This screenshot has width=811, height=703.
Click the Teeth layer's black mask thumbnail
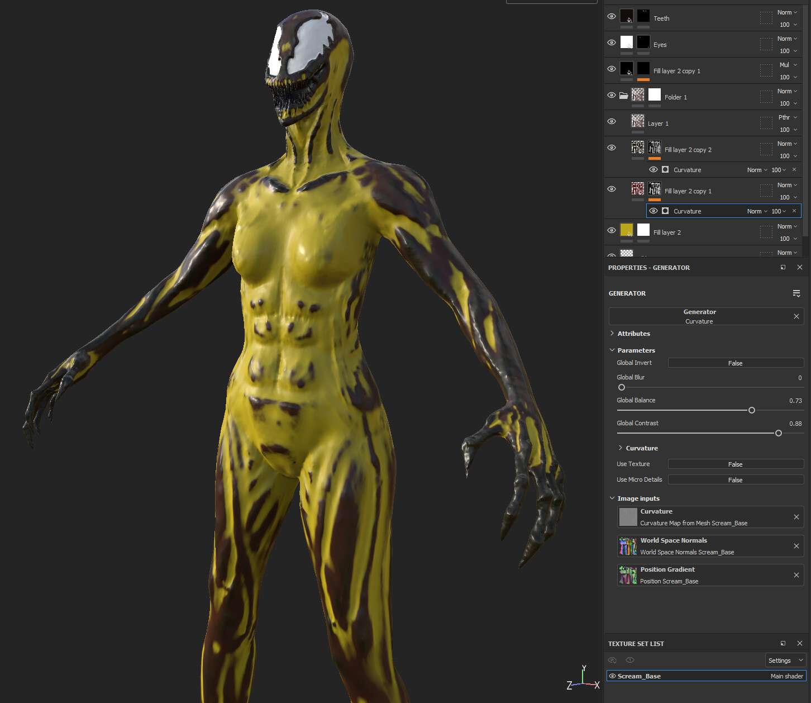click(x=643, y=16)
